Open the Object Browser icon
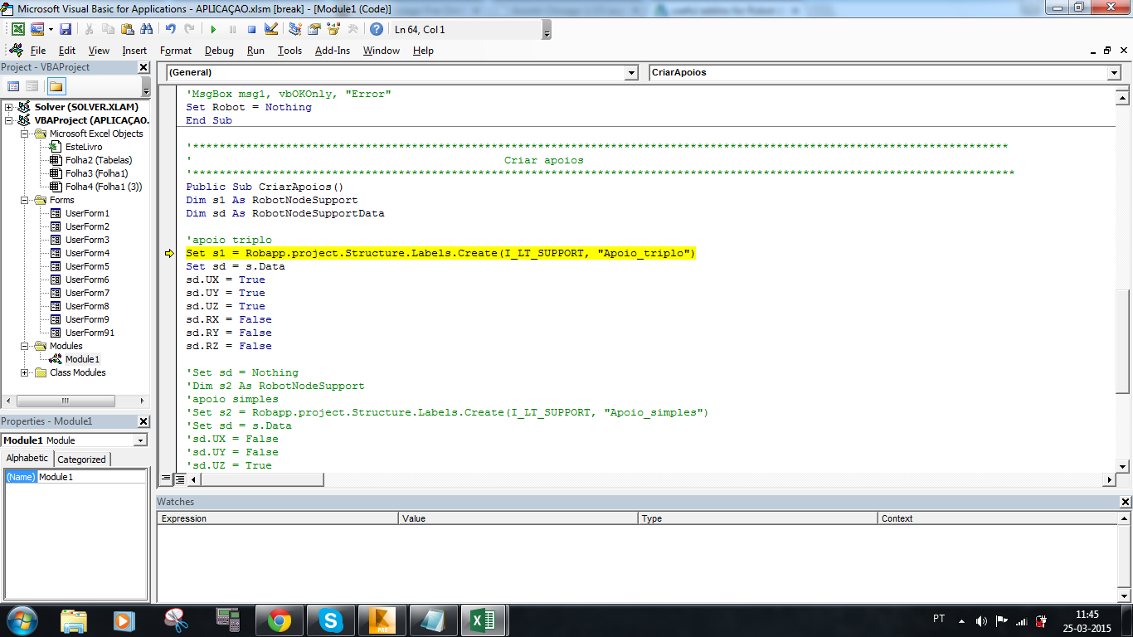The width and height of the screenshot is (1133, 637). coord(333,29)
